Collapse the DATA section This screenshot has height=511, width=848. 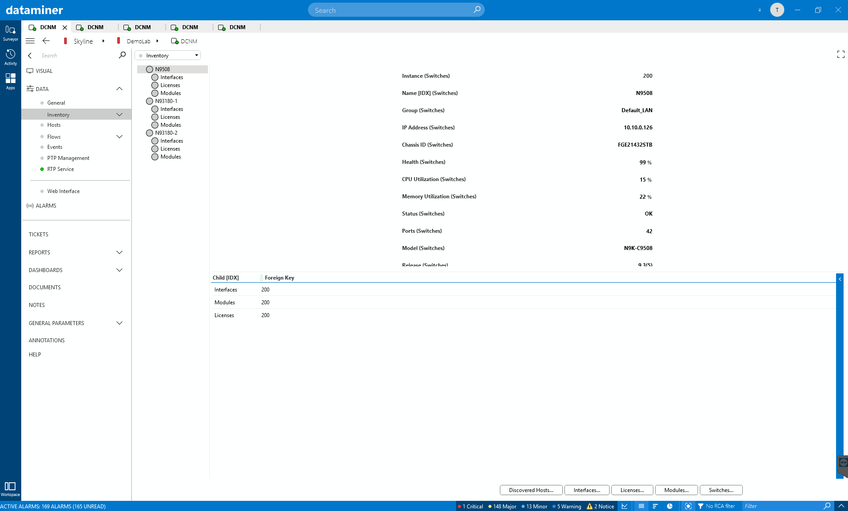[x=119, y=89]
